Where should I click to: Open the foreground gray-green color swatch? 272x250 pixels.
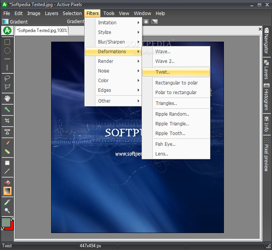pyautogui.click(x=6, y=222)
